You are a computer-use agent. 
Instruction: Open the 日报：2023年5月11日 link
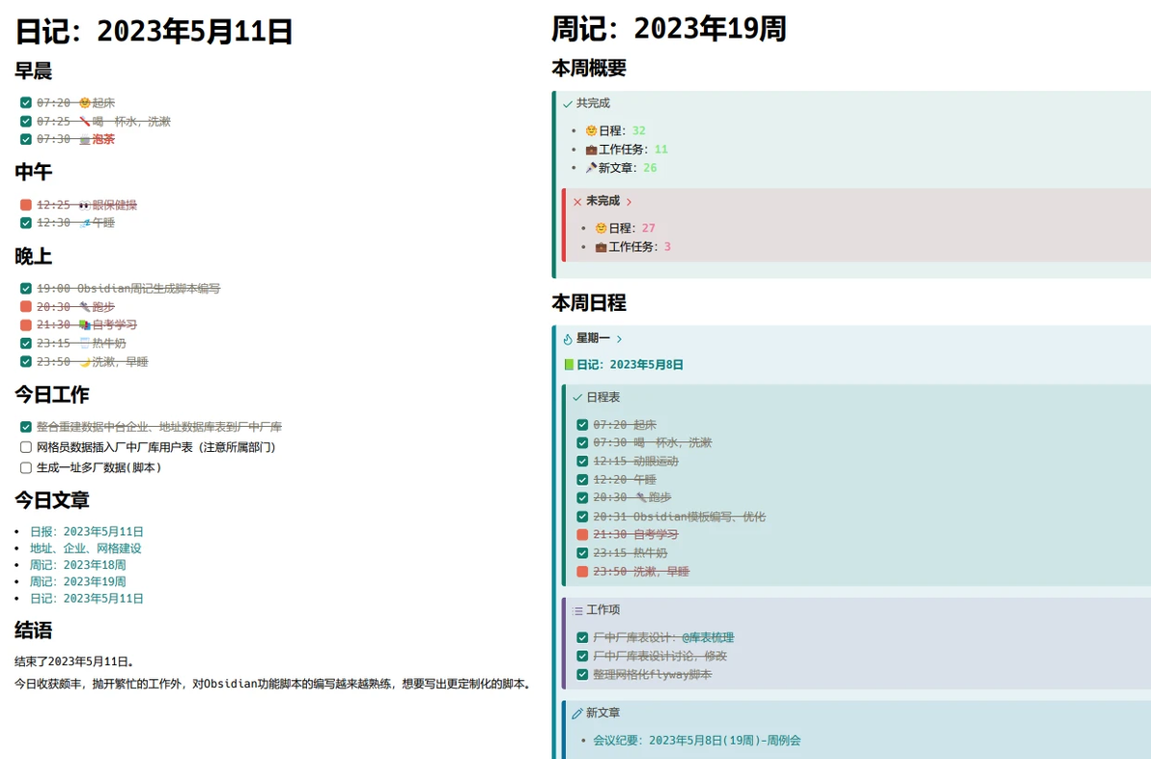pos(87,531)
